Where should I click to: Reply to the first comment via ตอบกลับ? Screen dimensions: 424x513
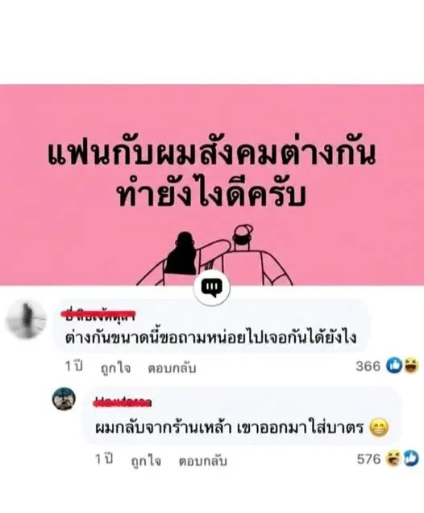tap(172, 368)
